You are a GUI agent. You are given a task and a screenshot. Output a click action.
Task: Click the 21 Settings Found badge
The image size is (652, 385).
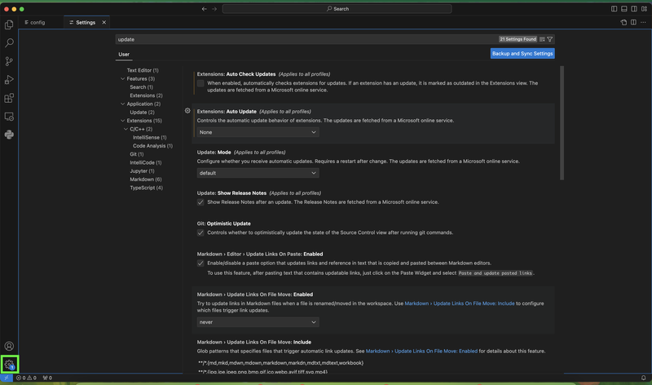point(518,39)
